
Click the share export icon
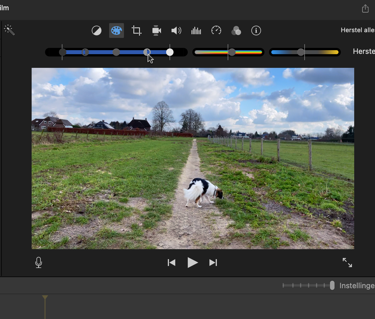point(365,9)
